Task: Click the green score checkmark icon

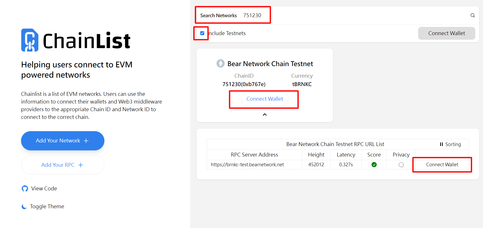Action: [x=374, y=165]
